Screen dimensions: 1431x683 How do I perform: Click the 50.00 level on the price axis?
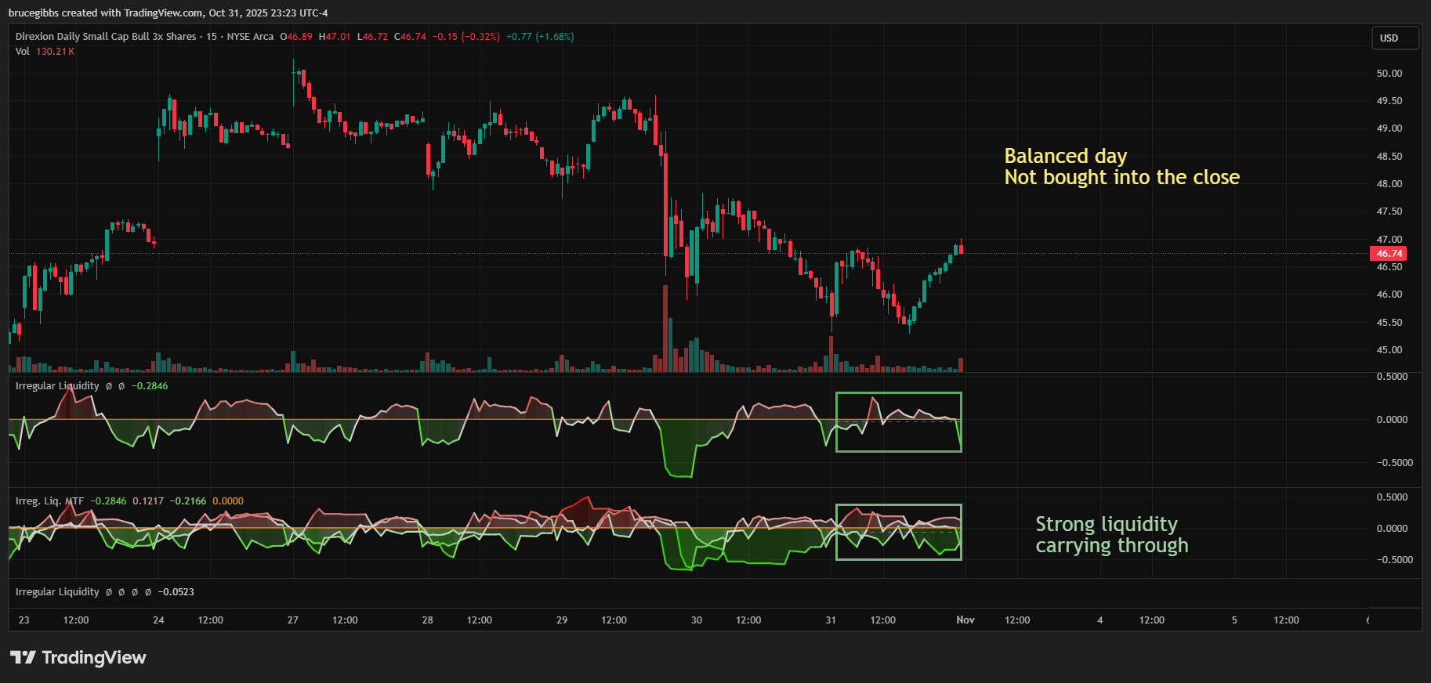click(x=1389, y=74)
